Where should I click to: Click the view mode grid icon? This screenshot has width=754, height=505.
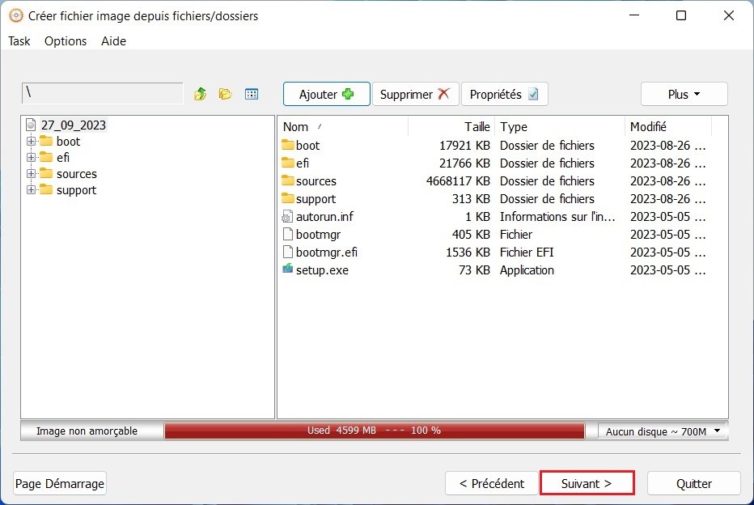tap(252, 94)
